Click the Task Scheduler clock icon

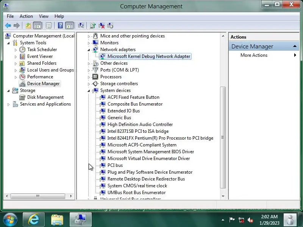pos(22,50)
